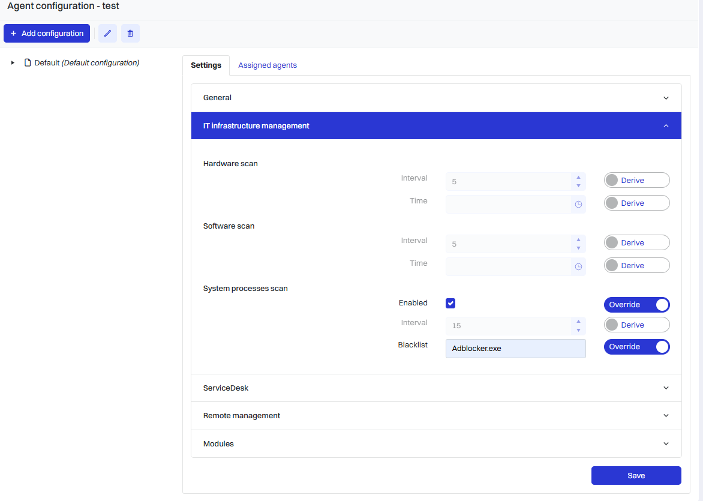The width and height of the screenshot is (703, 501).
Task: Uncheck the System processes scan Enabled checkbox
Action: 450,303
